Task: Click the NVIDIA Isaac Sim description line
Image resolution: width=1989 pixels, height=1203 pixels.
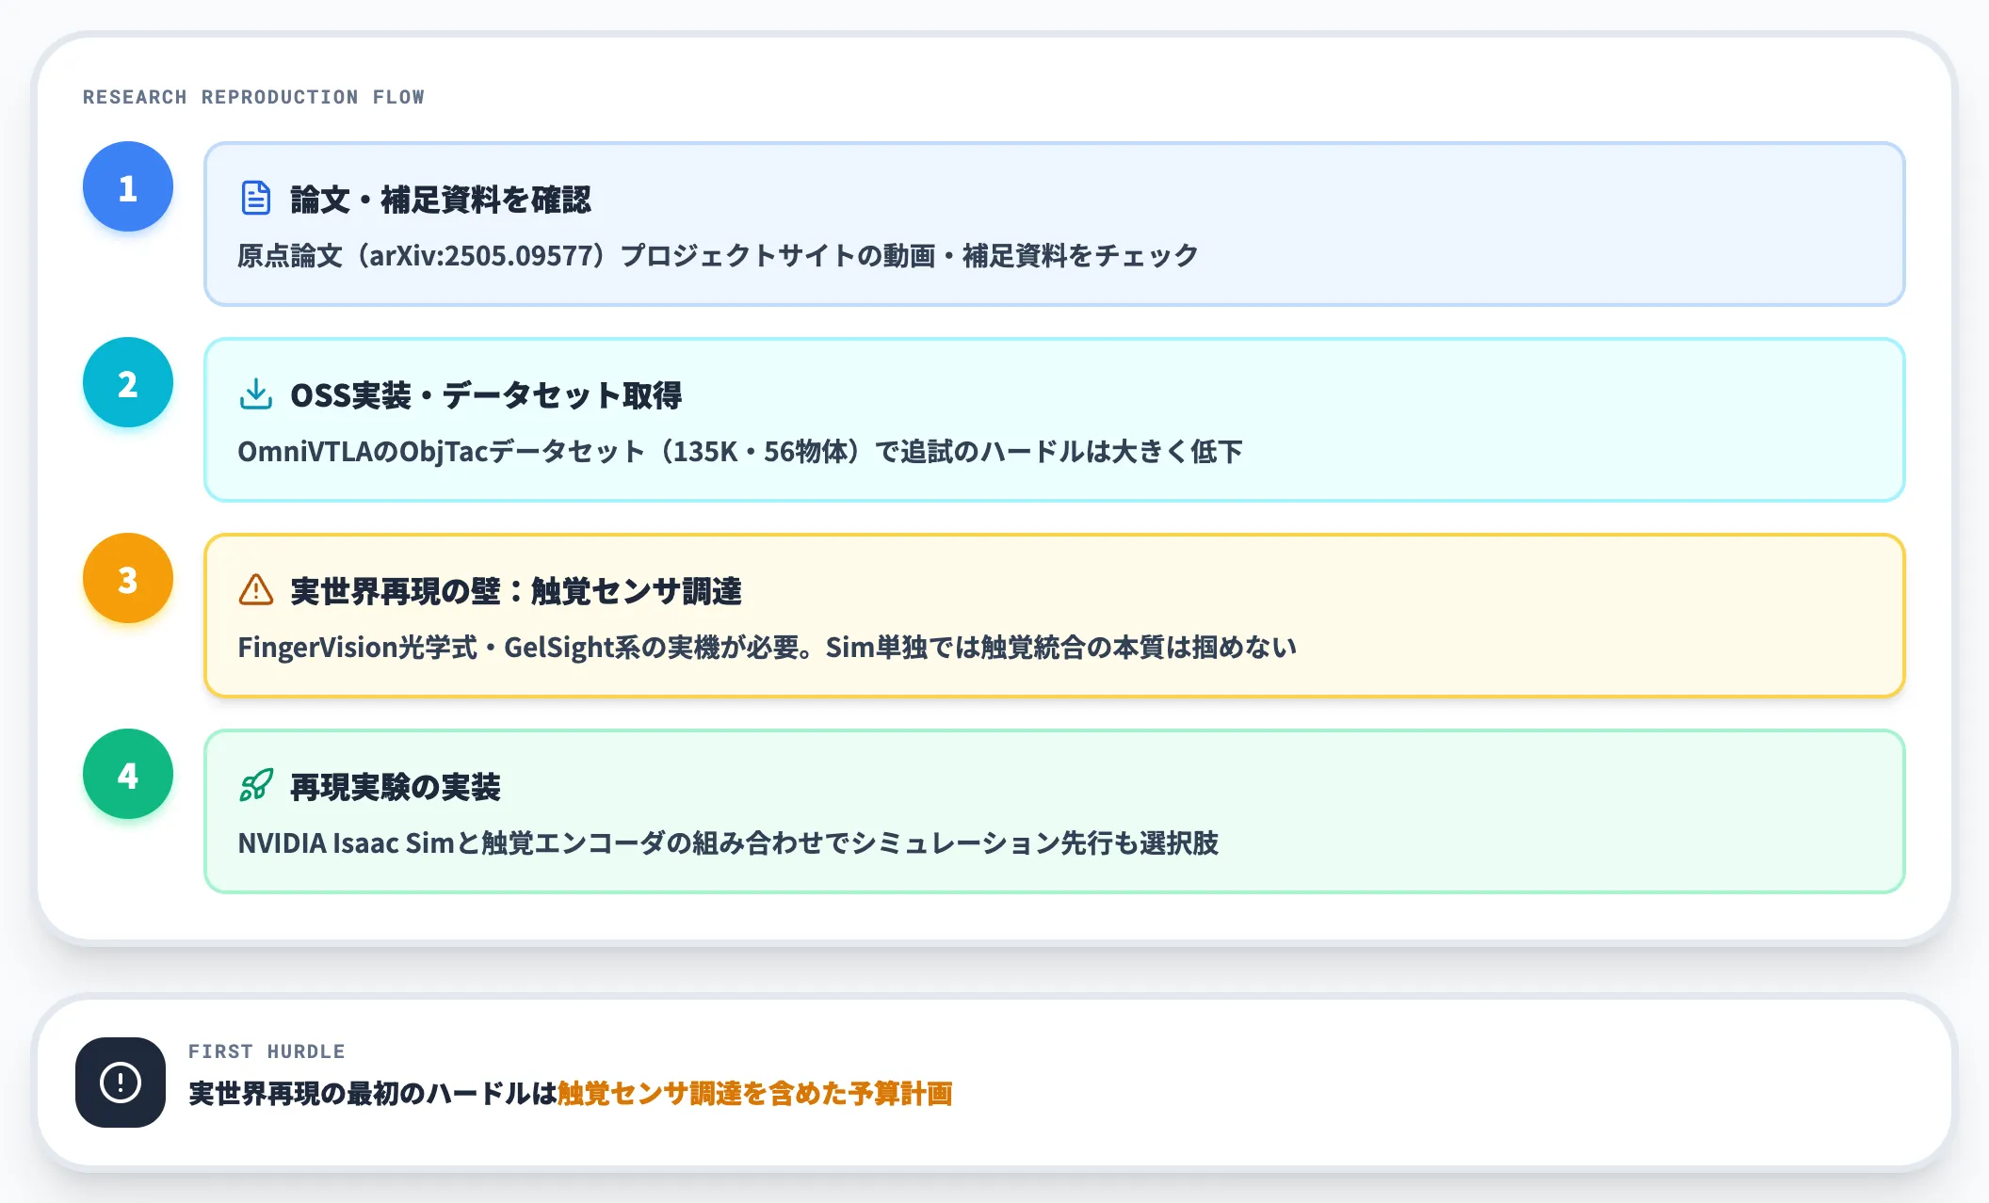Action: point(728,842)
